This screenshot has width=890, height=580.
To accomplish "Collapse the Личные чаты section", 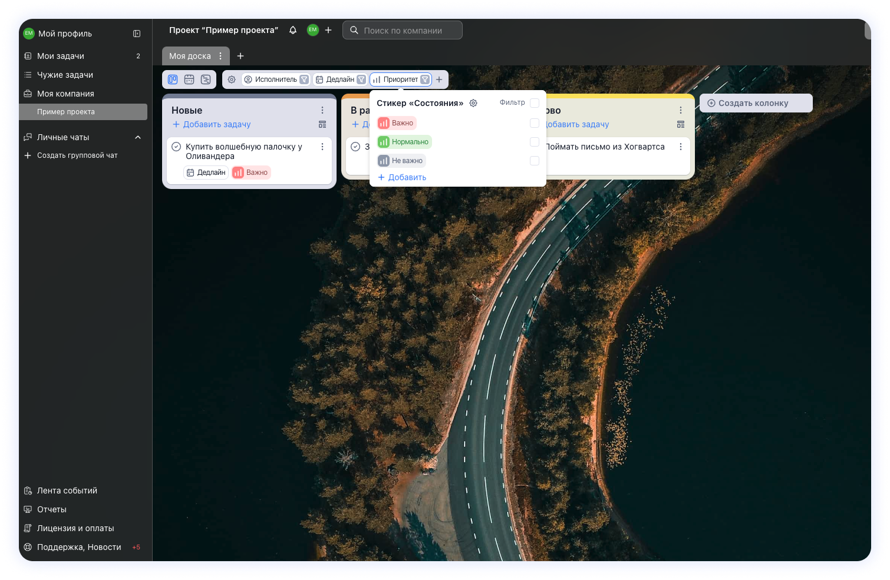I will [138, 137].
